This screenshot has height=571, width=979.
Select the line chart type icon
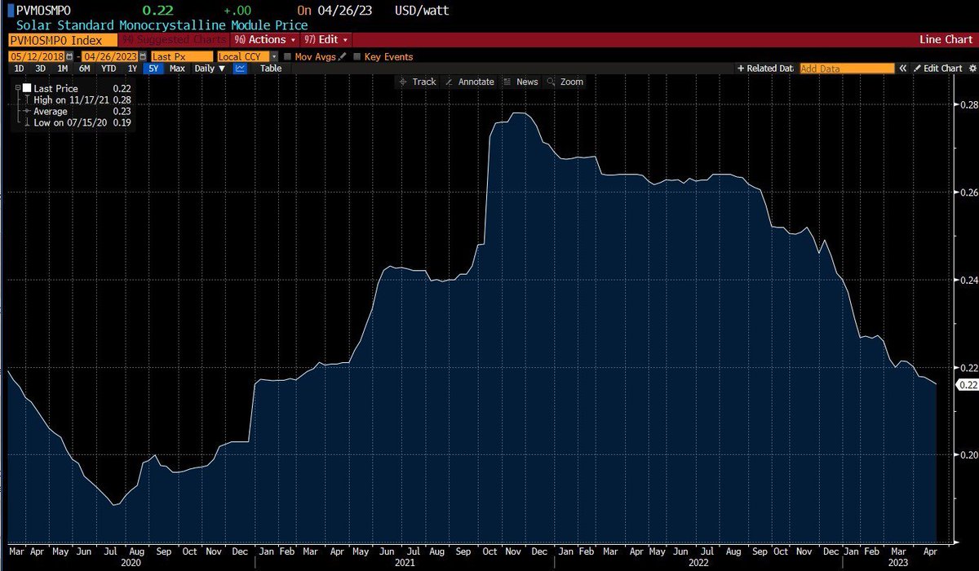point(240,69)
